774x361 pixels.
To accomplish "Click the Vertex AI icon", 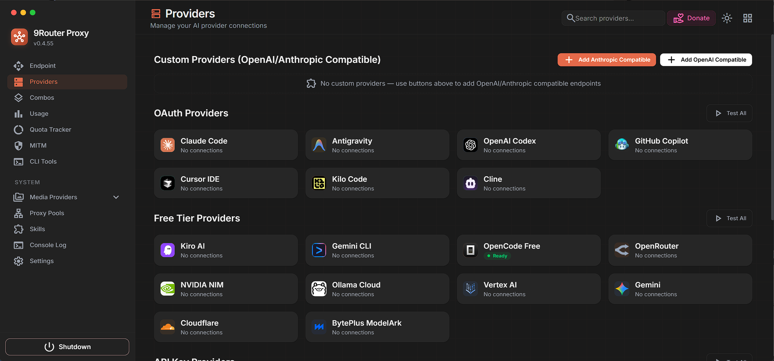I will [471, 289].
